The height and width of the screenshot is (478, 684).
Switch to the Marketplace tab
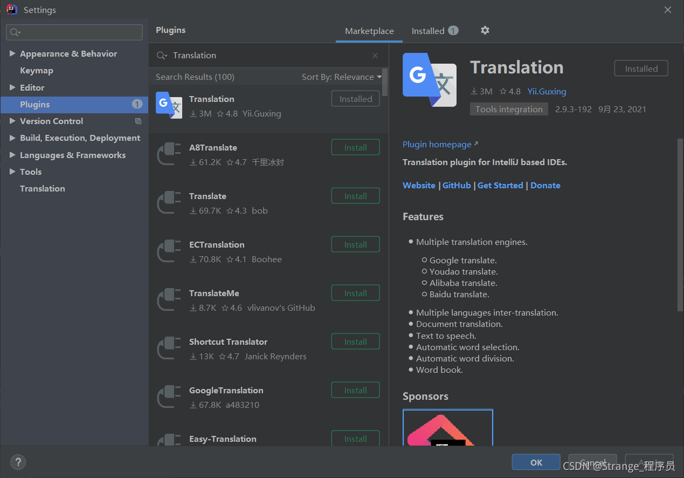tap(369, 31)
